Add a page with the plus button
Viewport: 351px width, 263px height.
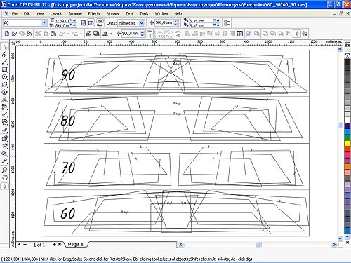point(25,245)
